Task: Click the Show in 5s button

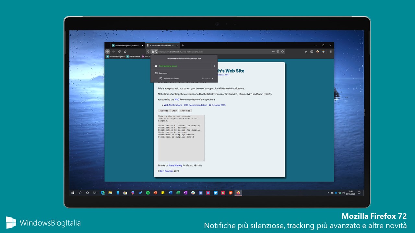Action: [185, 111]
